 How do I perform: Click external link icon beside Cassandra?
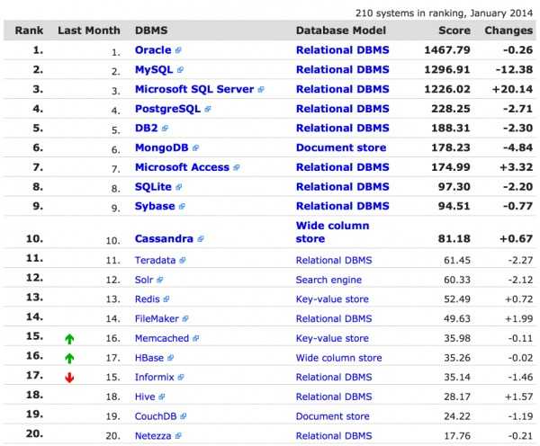point(201,239)
